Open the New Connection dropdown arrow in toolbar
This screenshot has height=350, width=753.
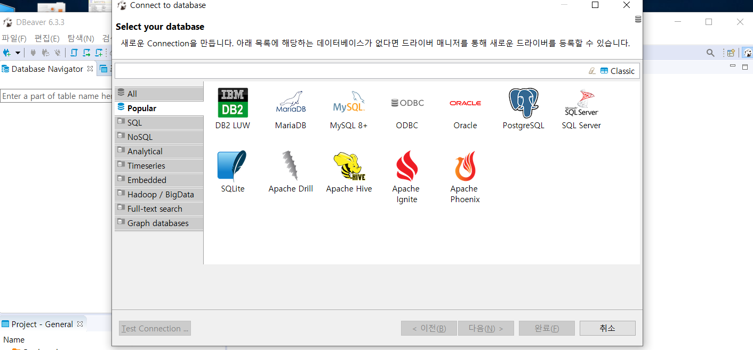18,53
